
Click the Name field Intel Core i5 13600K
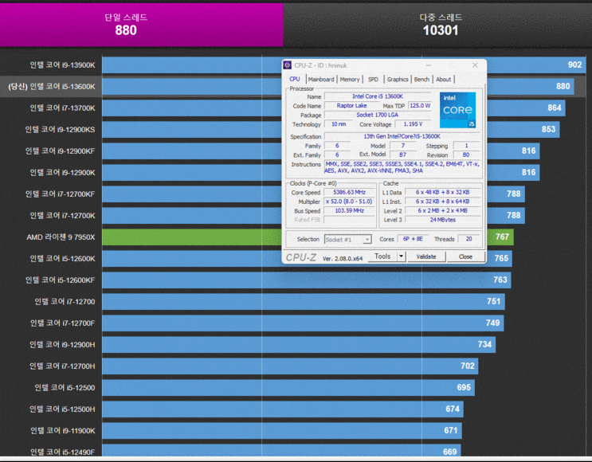[378, 96]
